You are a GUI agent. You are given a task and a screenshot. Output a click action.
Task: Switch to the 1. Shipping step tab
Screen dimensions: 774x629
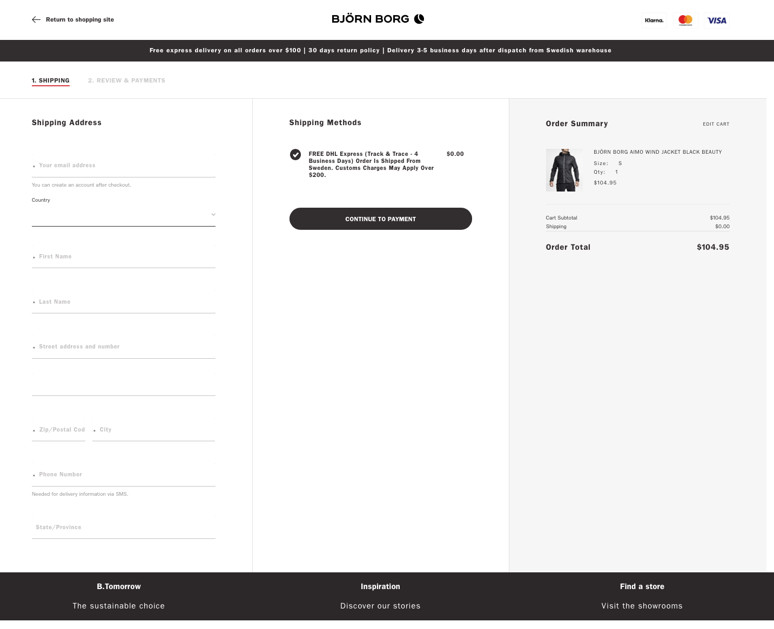[x=51, y=81]
